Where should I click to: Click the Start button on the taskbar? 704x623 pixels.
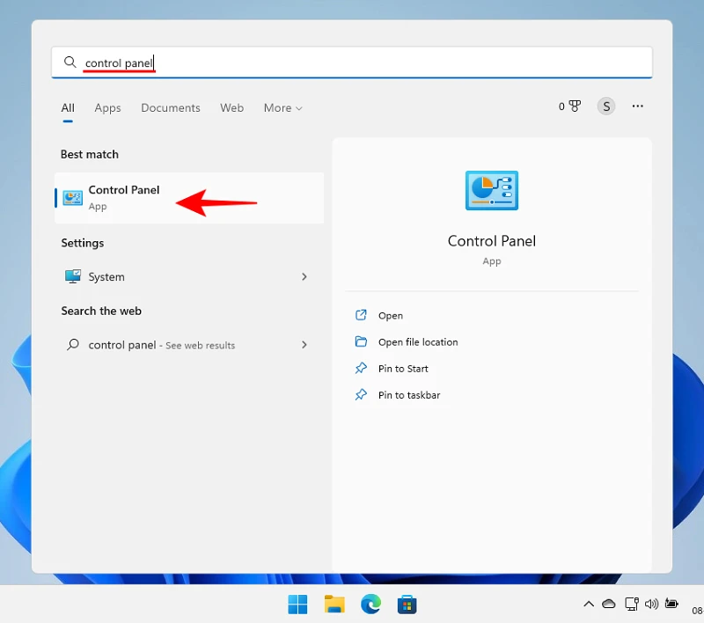[297, 605]
